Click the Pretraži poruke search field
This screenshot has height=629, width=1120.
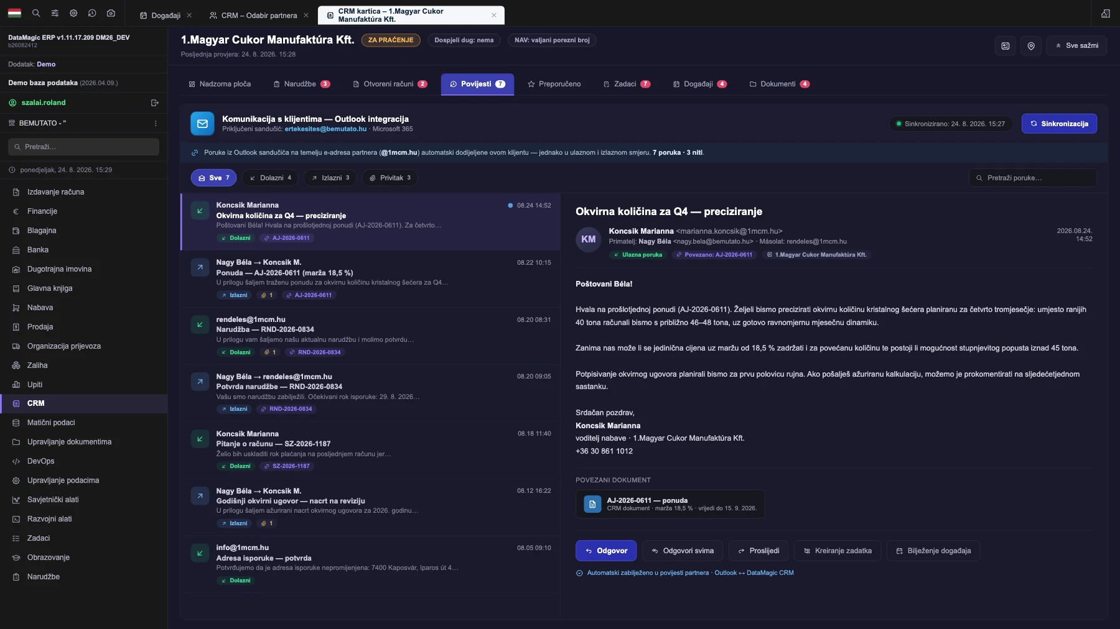(x=1033, y=178)
